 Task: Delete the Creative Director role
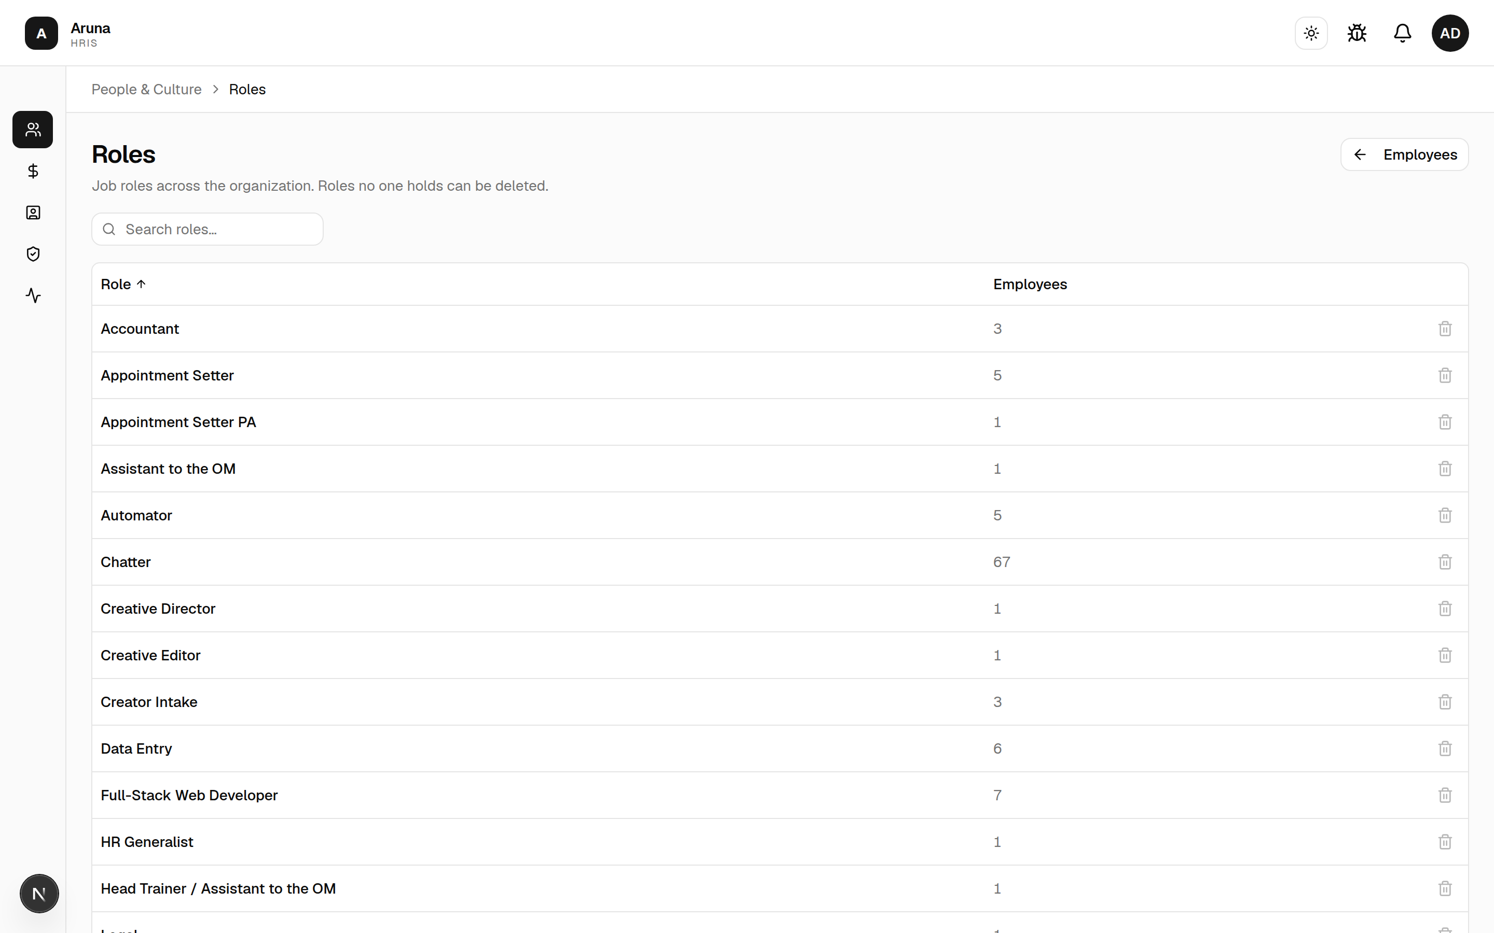click(x=1445, y=609)
